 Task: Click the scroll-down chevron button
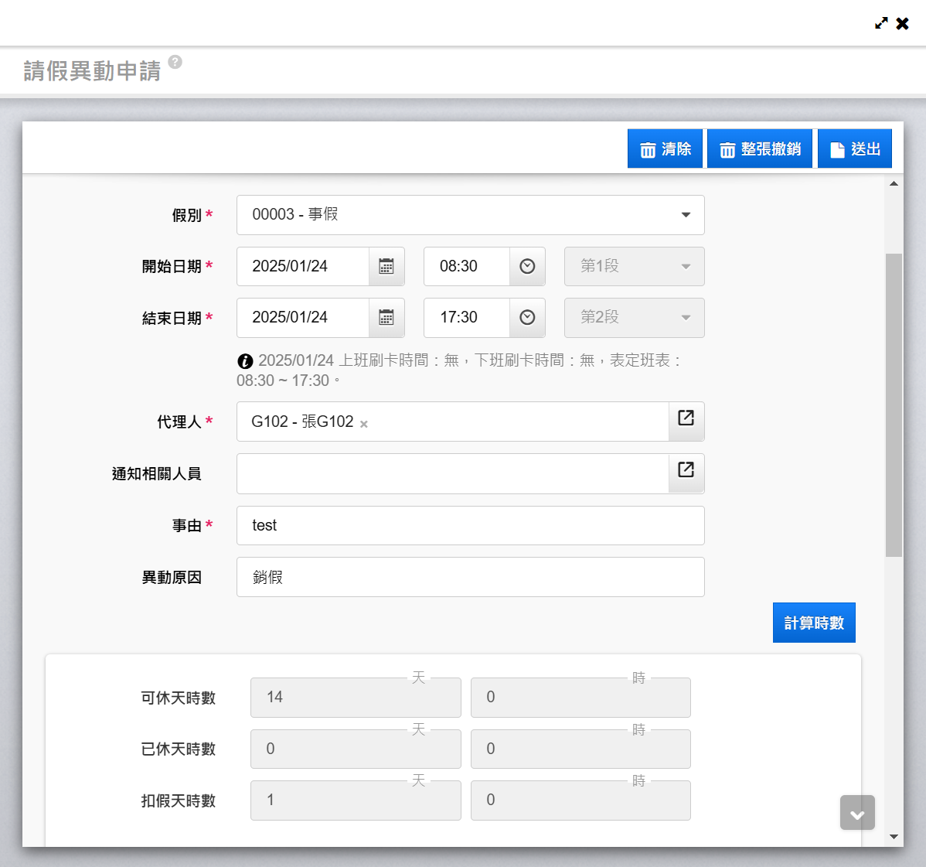(857, 813)
